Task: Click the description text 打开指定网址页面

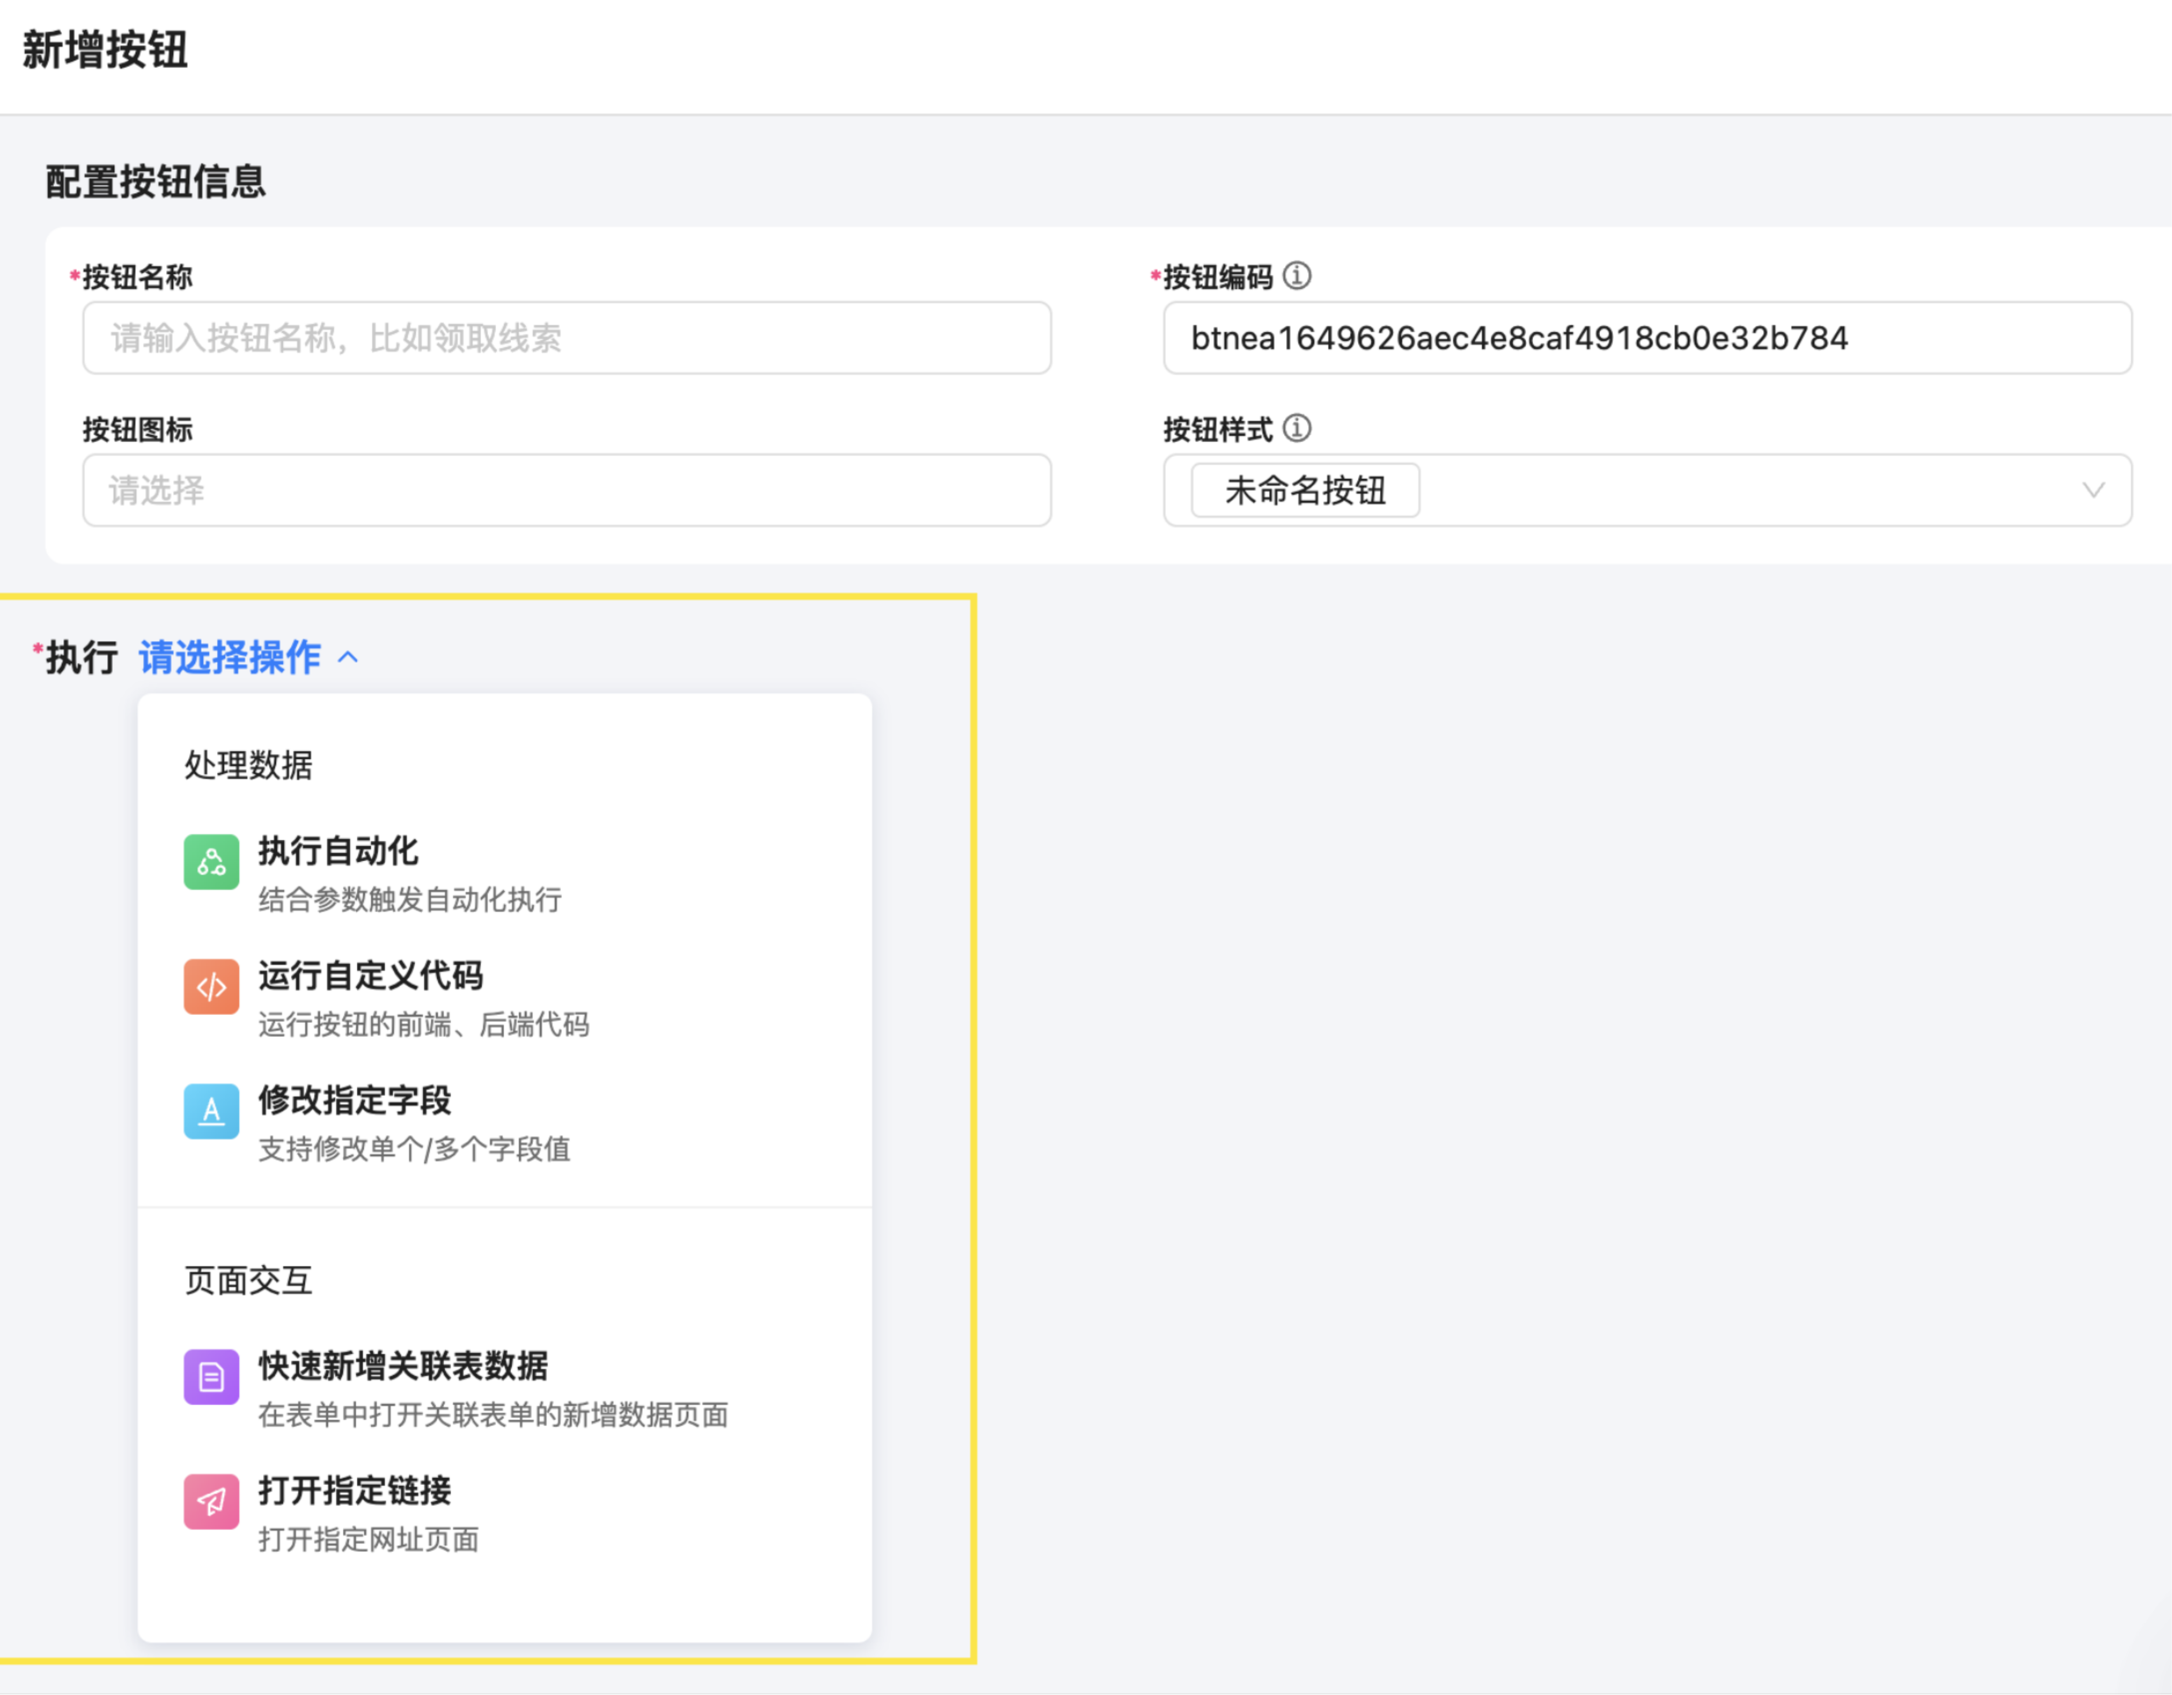Action: pyautogui.click(x=368, y=1540)
